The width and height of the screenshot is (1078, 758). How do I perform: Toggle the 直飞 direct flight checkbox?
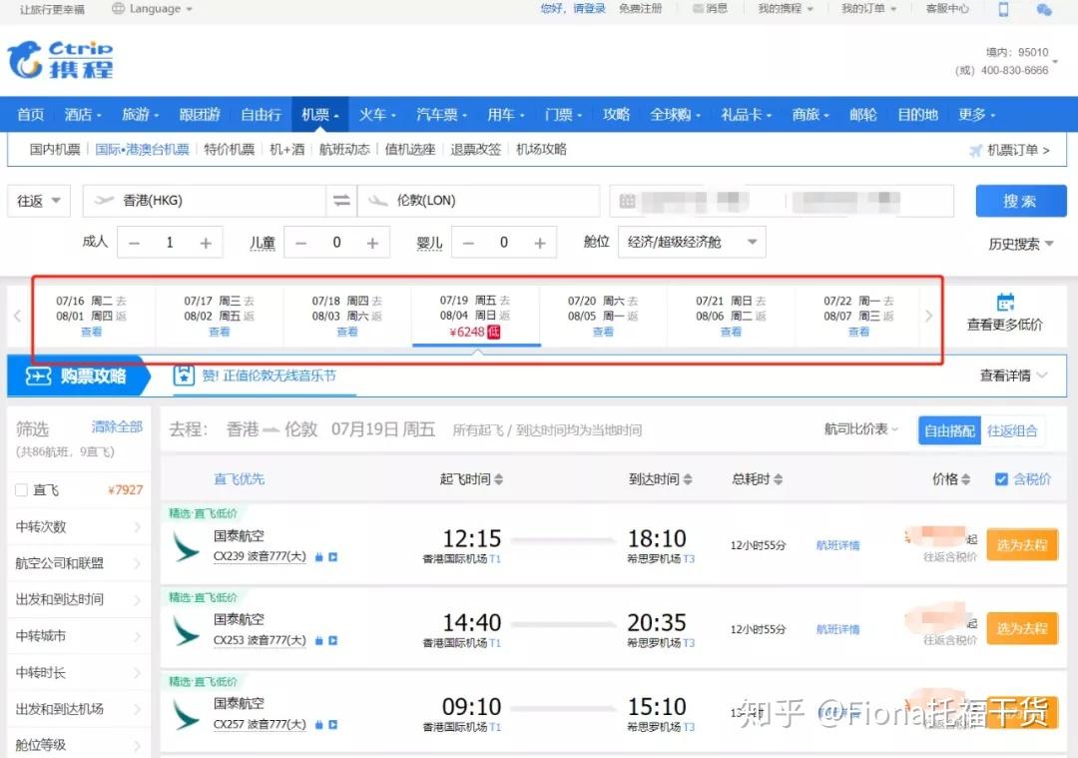[x=21, y=489]
